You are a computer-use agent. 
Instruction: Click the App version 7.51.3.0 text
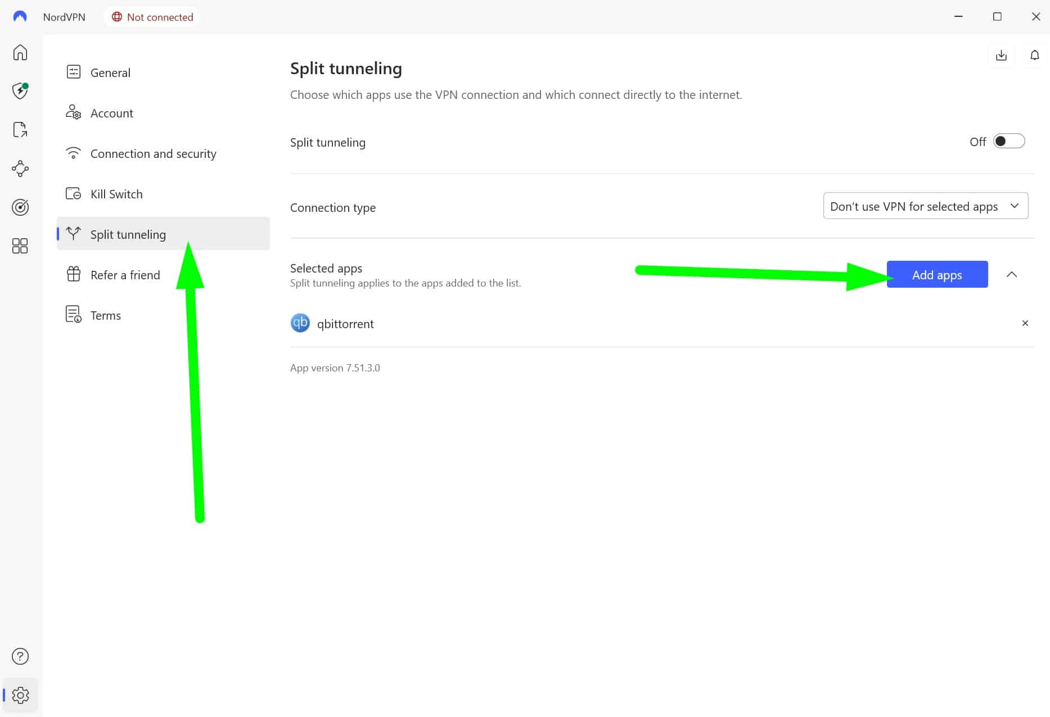coord(335,367)
